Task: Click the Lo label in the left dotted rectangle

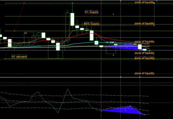Action: point(25,33)
